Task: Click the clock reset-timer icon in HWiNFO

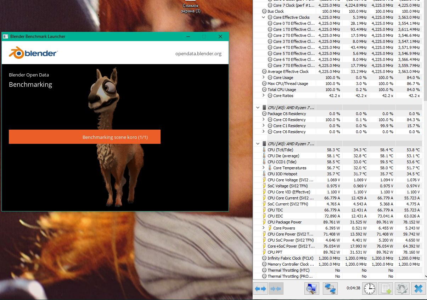Action: pyautogui.click(x=370, y=289)
